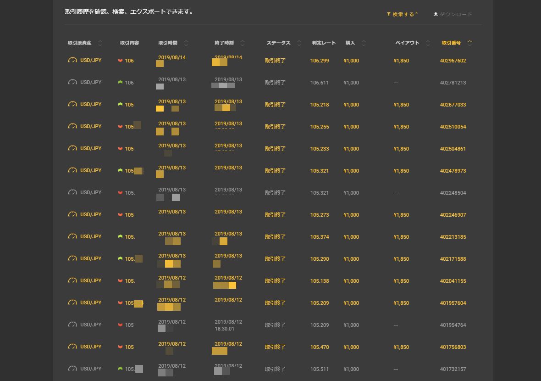Click red down arrow in row 401954764
This screenshot has height=381, width=541.
coord(121,325)
